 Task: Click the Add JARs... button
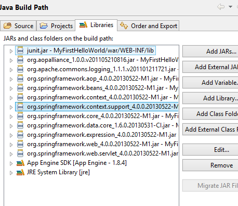[x=210, y=51]
